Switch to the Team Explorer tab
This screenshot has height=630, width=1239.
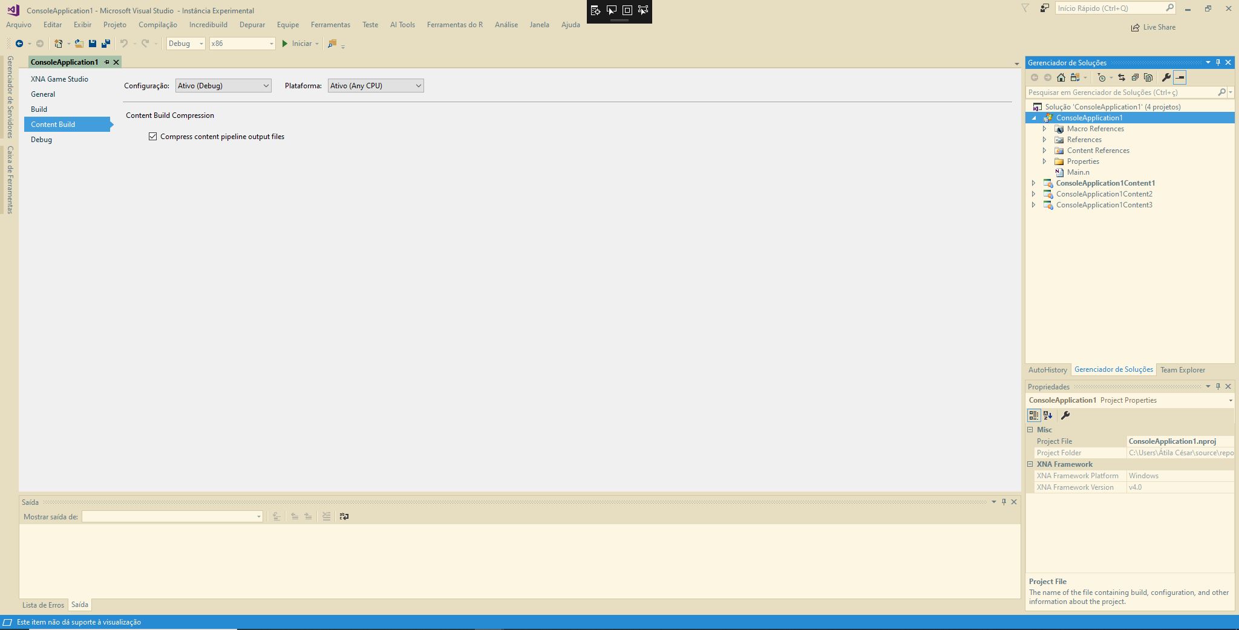coord(1184,369)
